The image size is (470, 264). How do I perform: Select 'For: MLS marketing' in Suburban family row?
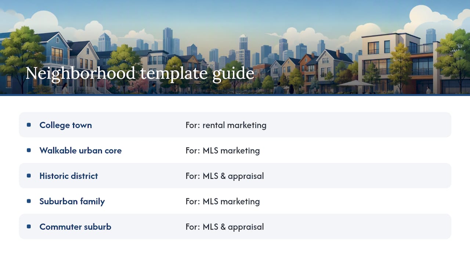click(223, 201)
